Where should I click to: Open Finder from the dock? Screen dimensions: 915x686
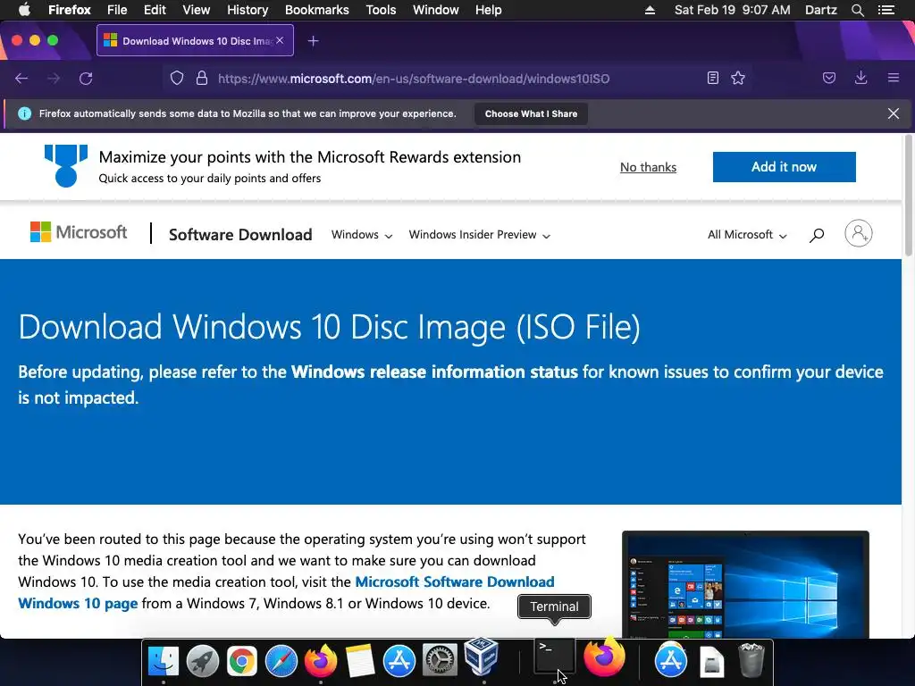[x=164, y=661]
